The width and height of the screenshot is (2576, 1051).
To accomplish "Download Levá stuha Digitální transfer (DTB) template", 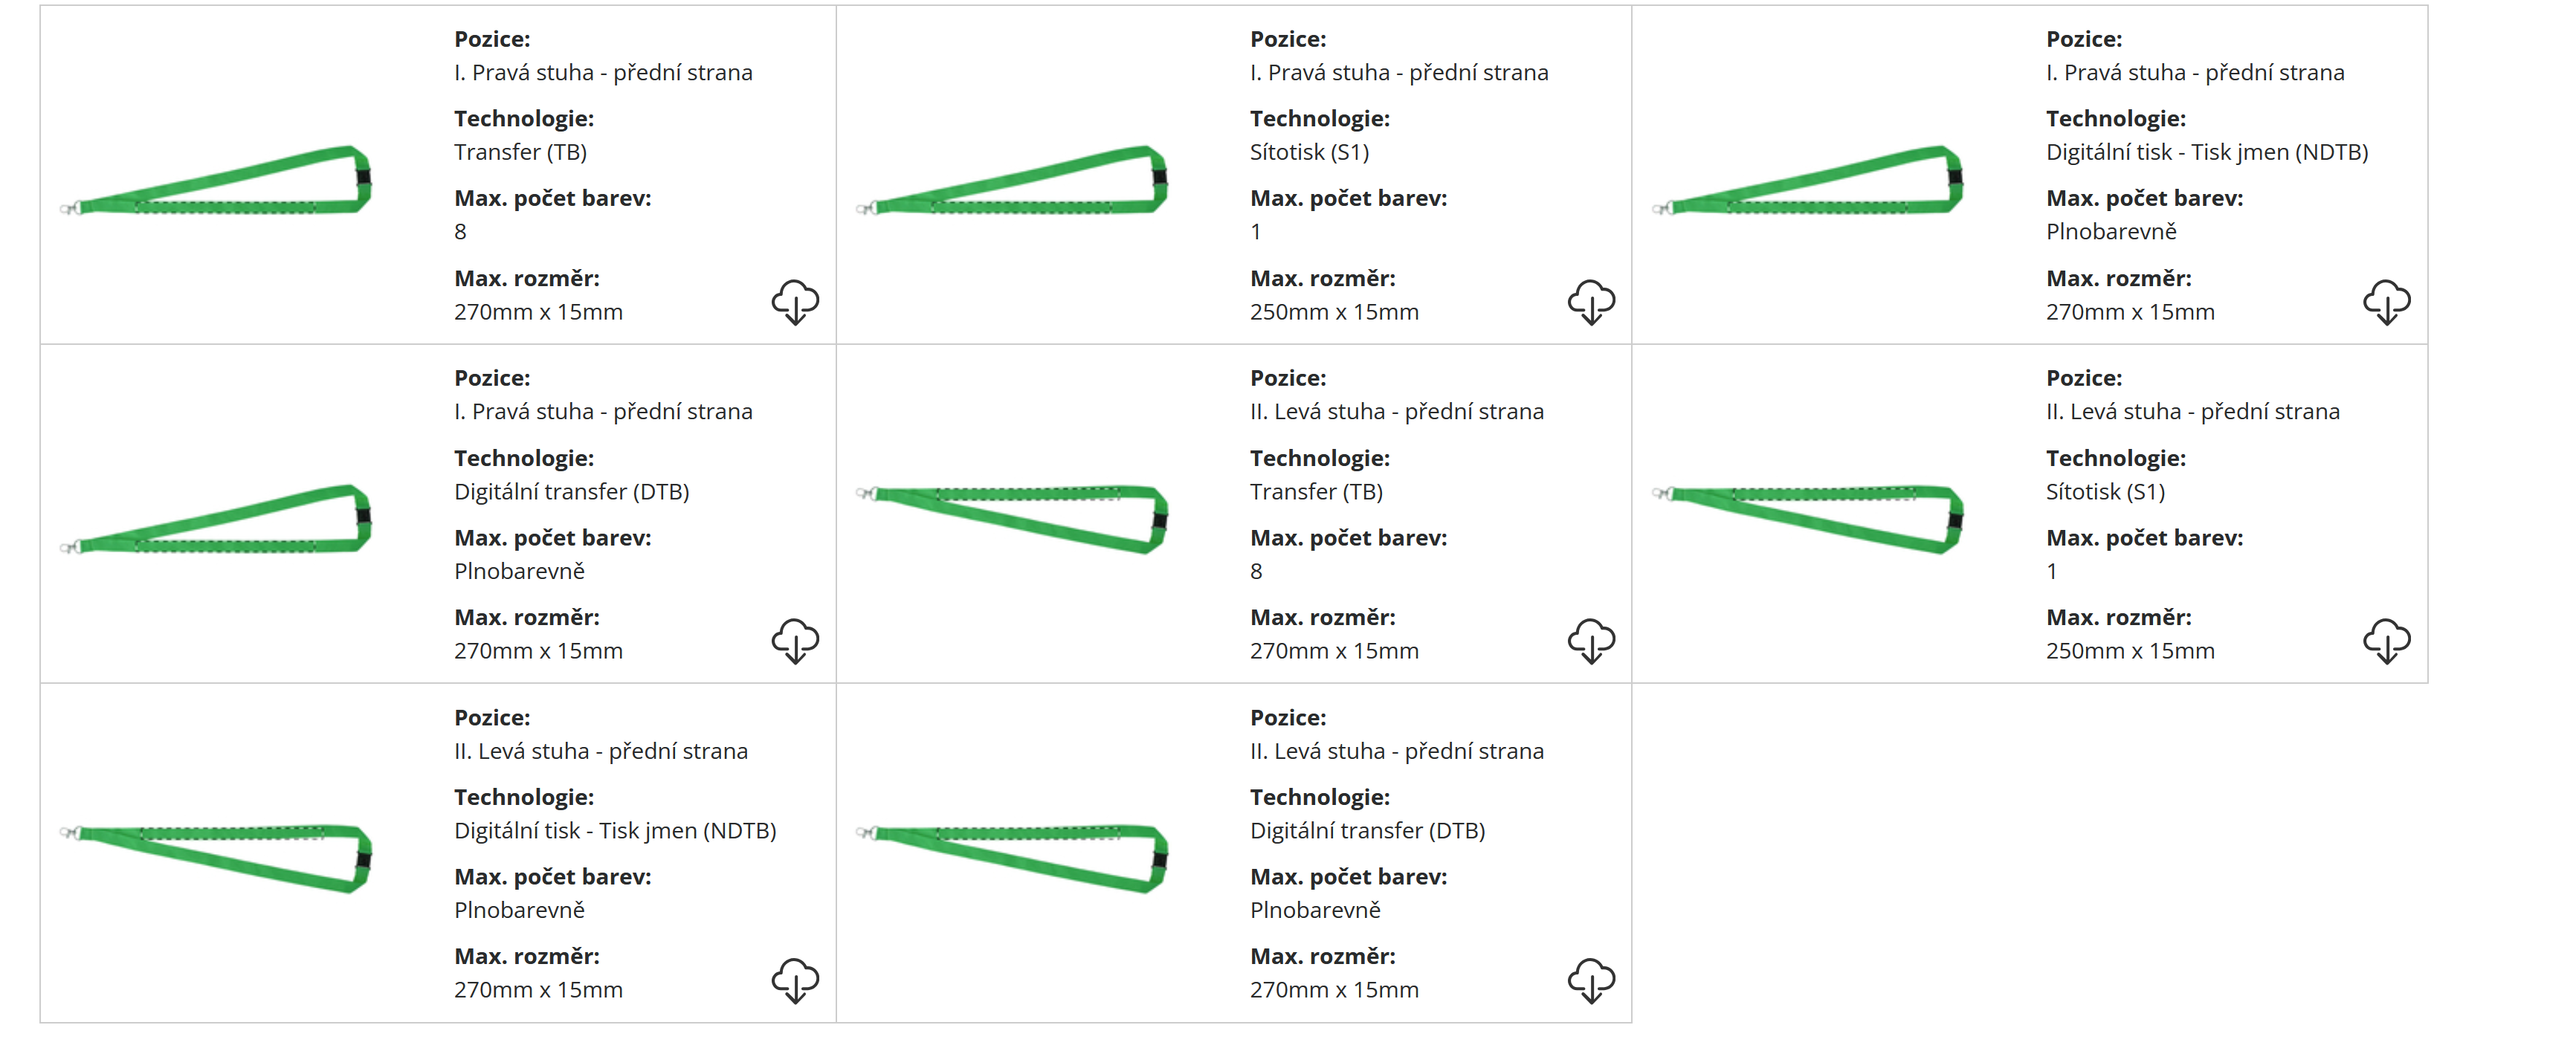I will pyautogui.click(x=1591, y=980).
